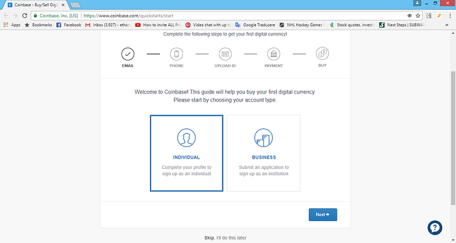The width and height of the screenshot is (456, 243).
Task: Click the Upload ID step icon
Action: tap(225, 54)
